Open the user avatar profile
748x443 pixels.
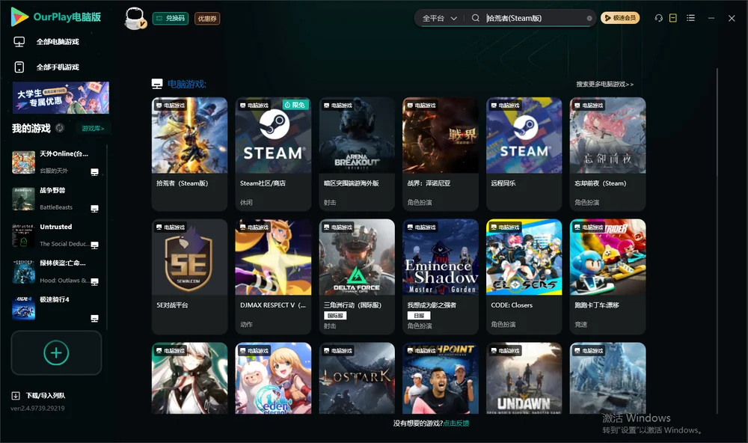click(135, 19)
